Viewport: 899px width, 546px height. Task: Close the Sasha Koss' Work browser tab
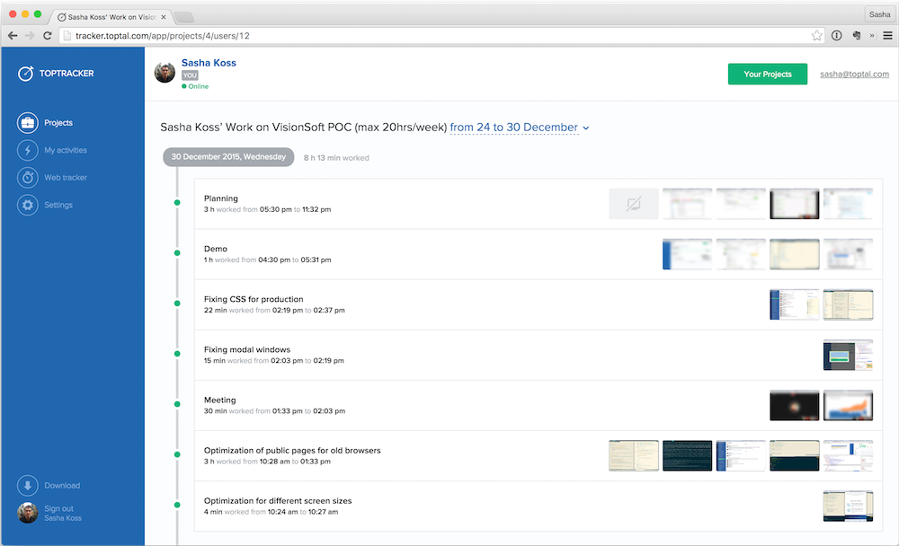click(x=164, y=17)
